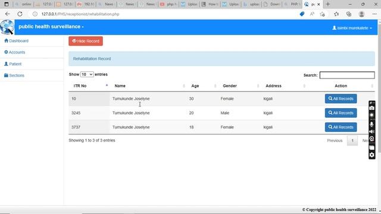Toggle the recorder speaker sound icon
381x214 pixels.
coord(371,131)
